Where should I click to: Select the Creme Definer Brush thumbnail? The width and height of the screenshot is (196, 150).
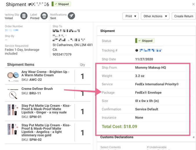coord(13,93)
